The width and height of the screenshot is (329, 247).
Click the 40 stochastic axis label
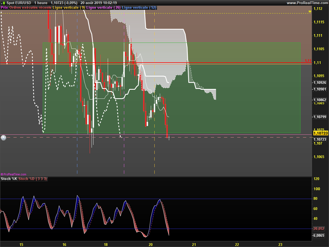point(315,219)
